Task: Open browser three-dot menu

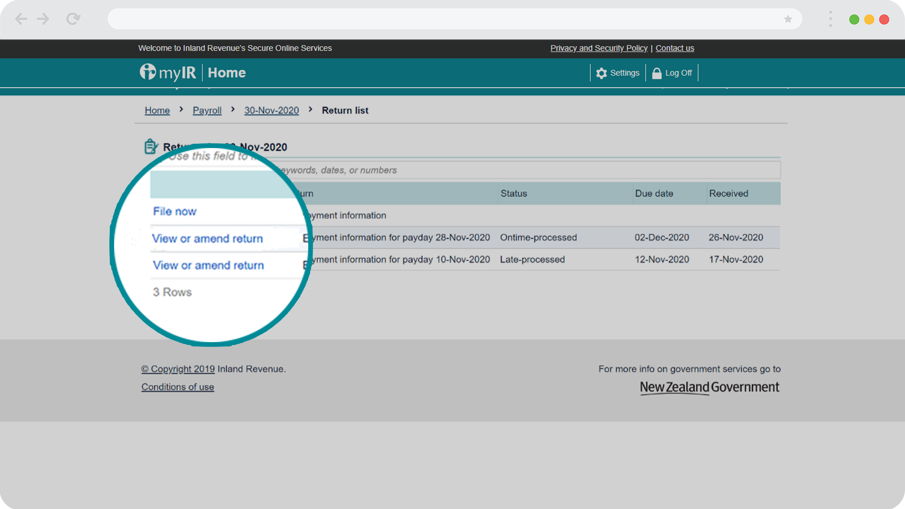Action: click(831, 19)
